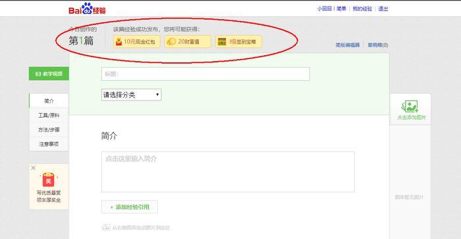Click the 添加经验引用 button

point(130,207)
